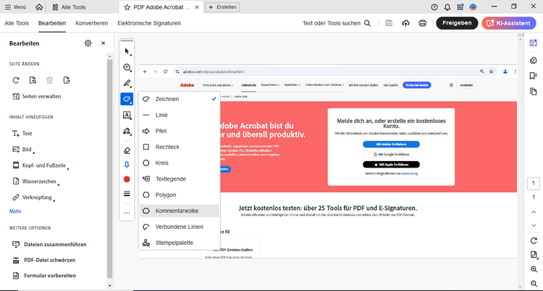The width and height of the screenshot is (543, 291).
Task: Open the red color swatch
Action: point(127,179)
